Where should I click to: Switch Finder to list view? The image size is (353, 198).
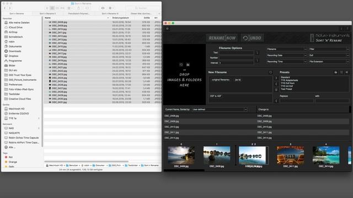point(52,8)
